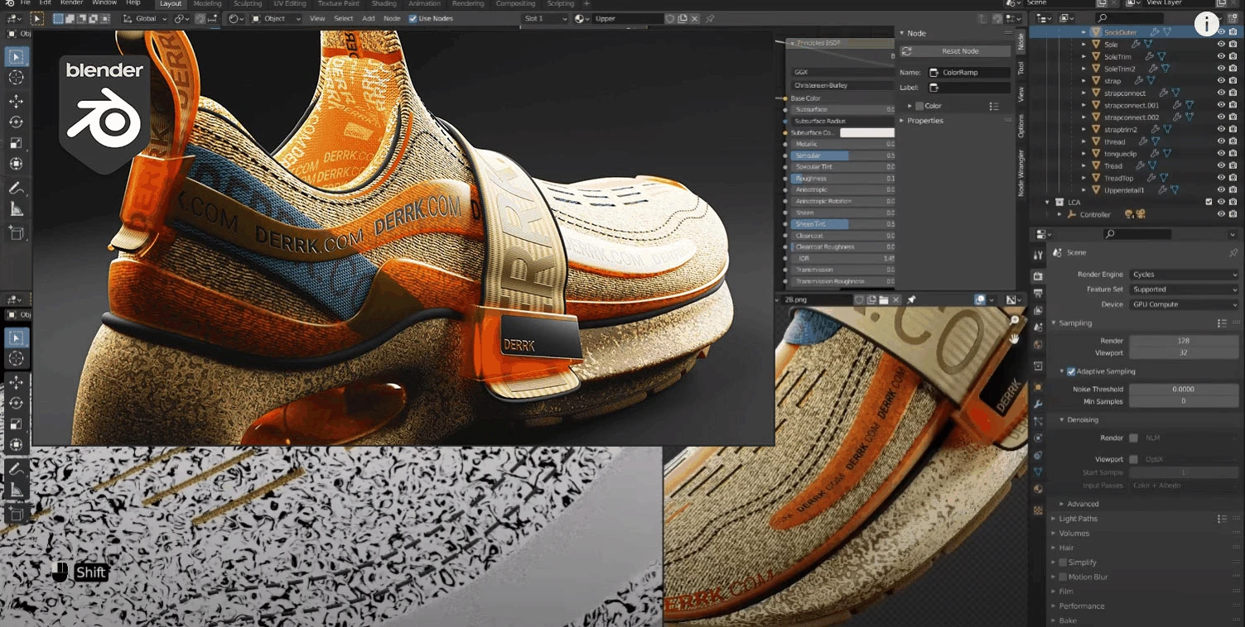Screen dimensions: 1245x627
Task: Open the Render menu
Action: (x=71, y=3)
